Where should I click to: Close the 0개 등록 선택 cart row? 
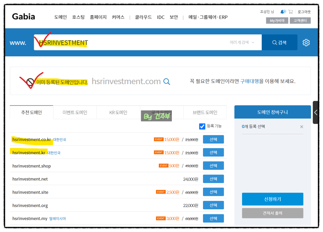tap(302, 127)
